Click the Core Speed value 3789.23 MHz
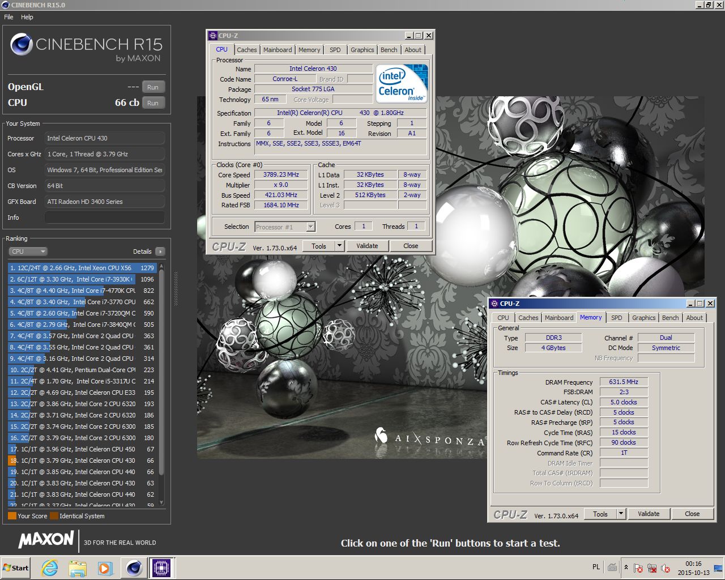This screenshot has height=580, width=725. point(281,174)
